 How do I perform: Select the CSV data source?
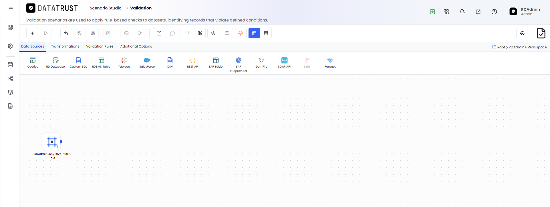[170, 63]
